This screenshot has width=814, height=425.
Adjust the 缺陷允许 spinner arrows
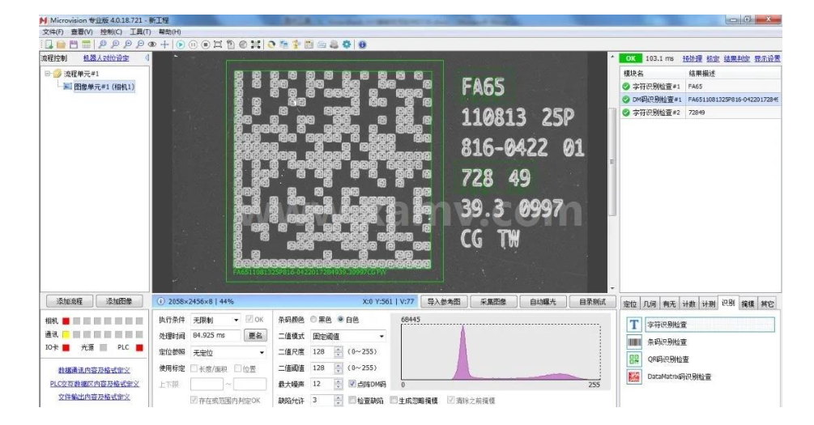tap(339, 400)
